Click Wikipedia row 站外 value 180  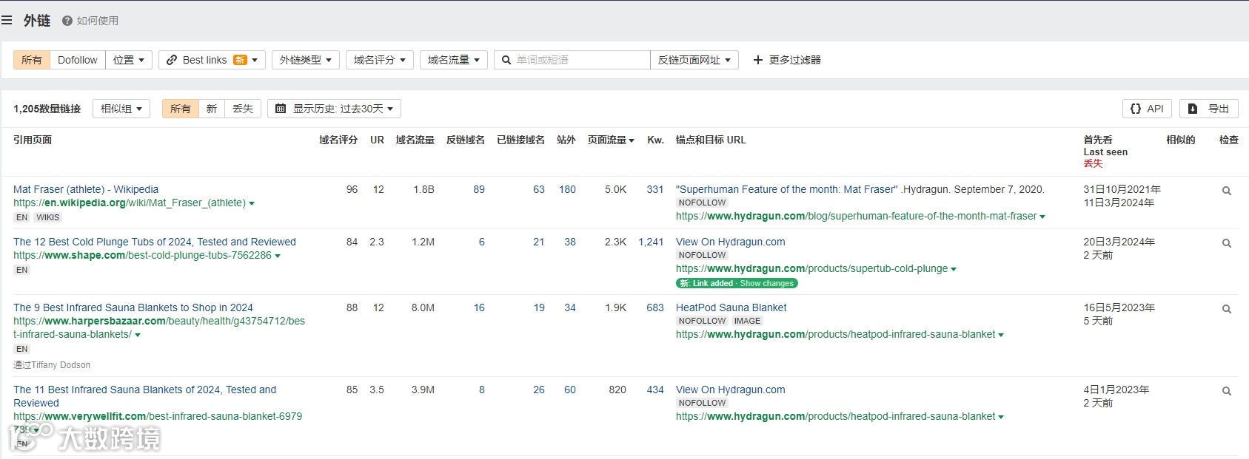[567, 189]
